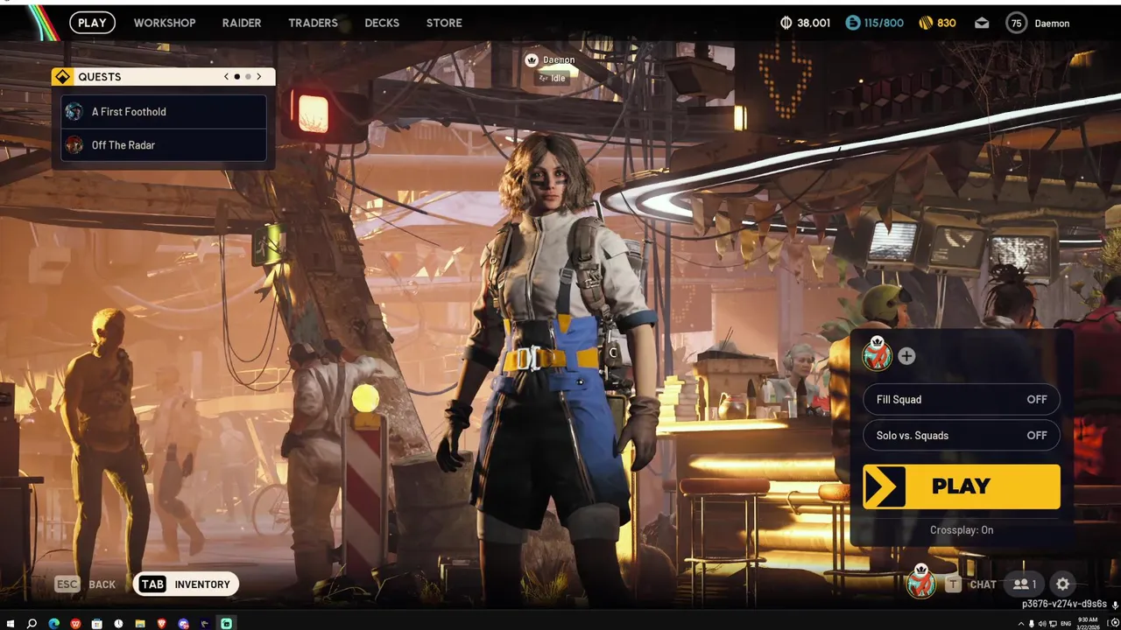Click the Off The Radar quest icon
The width and height of the screenshot is (1121, 630).
click(74, 145)
